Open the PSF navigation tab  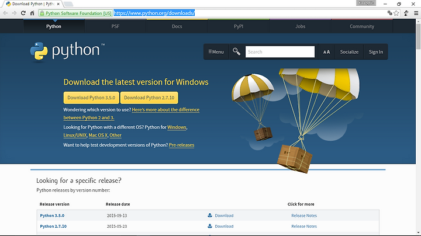click(x=115, y=26)
